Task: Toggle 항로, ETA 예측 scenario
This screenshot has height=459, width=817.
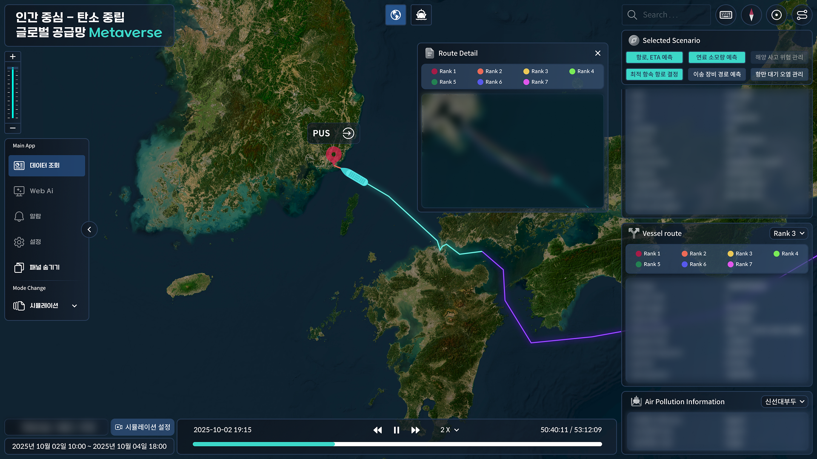Action: pos(654,57)
